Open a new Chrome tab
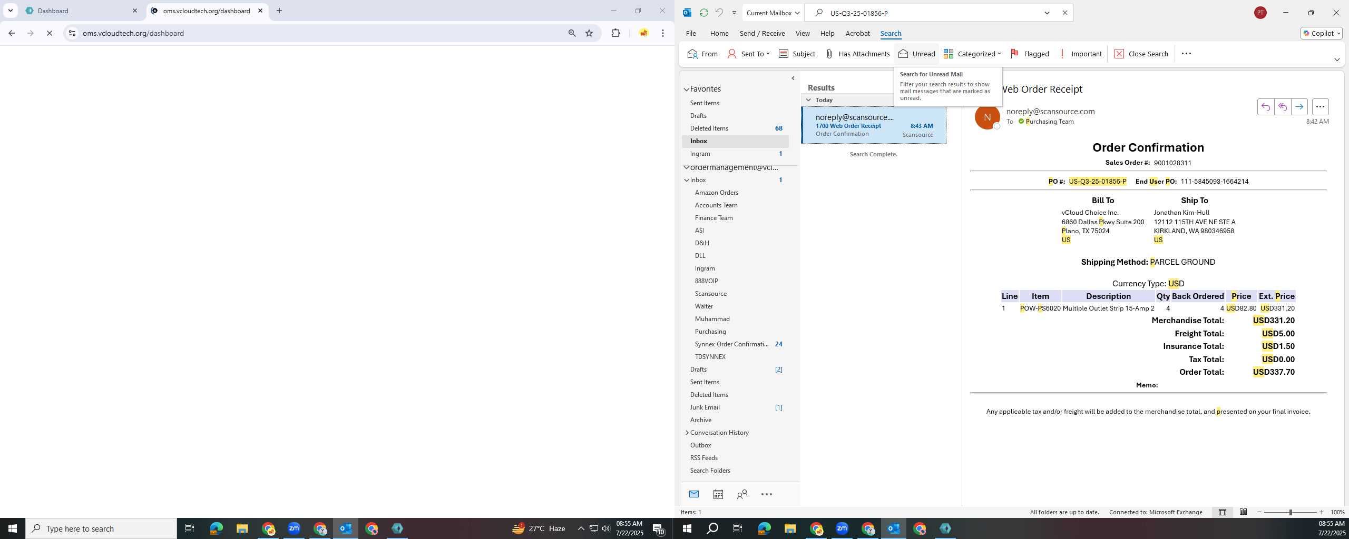The image size is (1349, 539). (x=279, y=11)
